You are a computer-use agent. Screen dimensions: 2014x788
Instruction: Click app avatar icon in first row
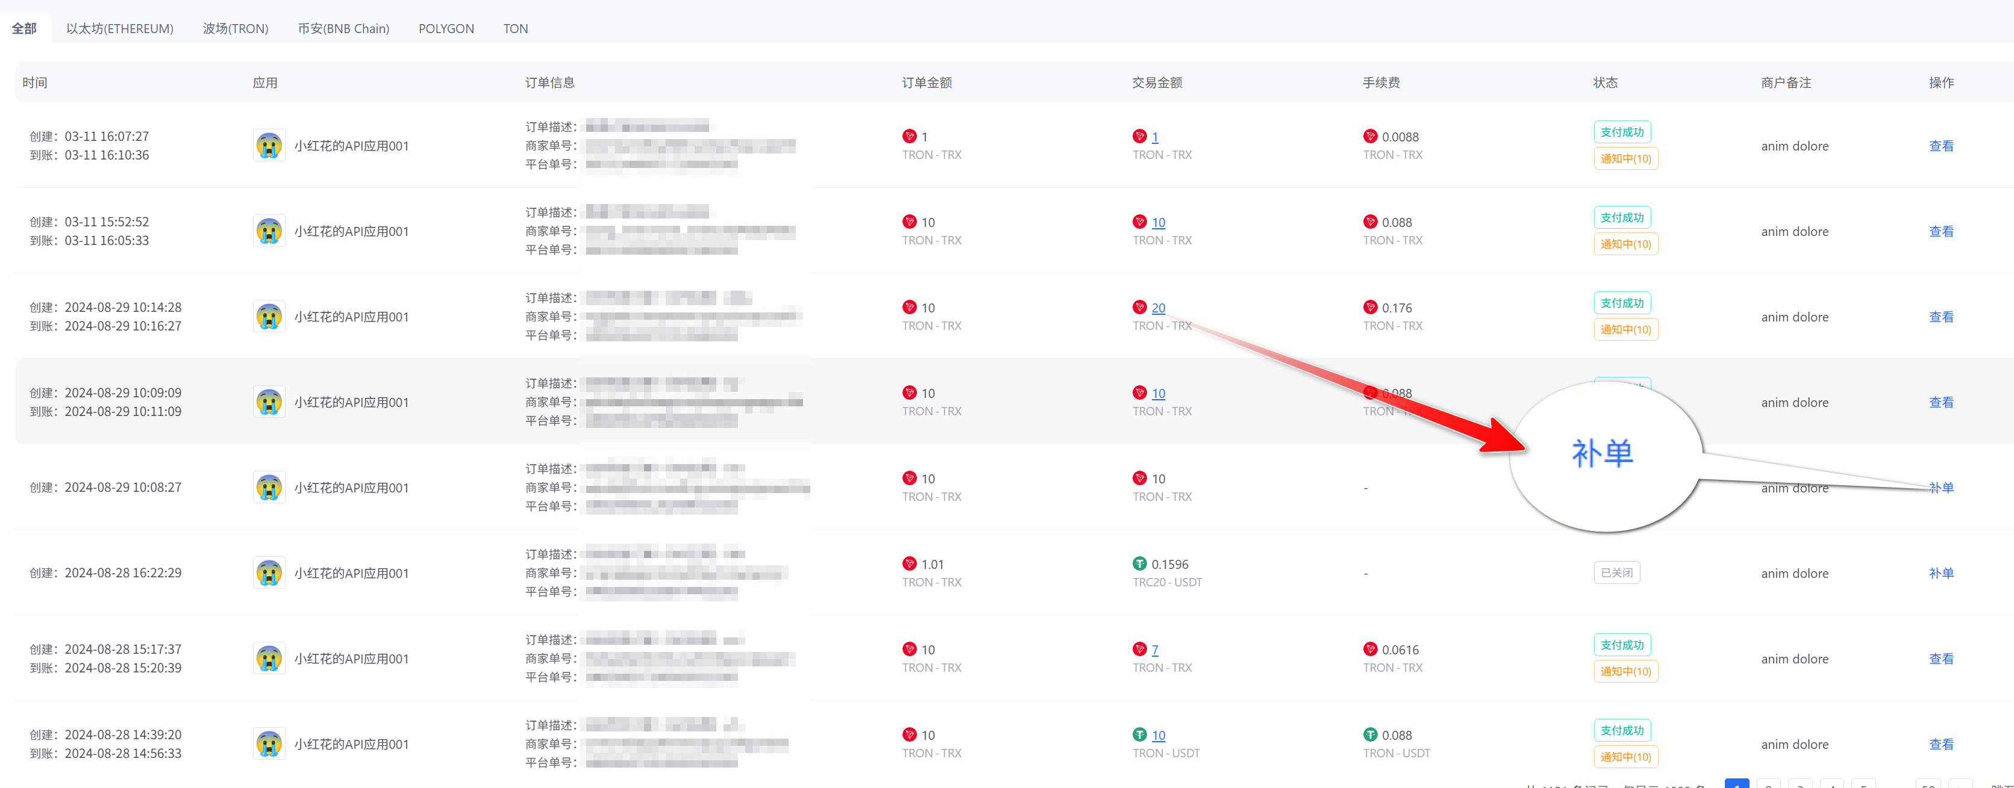click(269, 145)
